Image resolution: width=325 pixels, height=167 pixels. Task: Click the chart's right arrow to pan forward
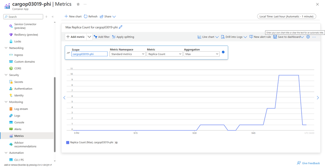click(x=318, y=98)
